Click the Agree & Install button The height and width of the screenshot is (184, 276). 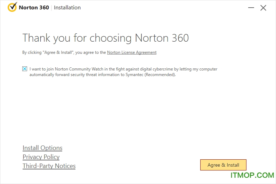[223, 165]
